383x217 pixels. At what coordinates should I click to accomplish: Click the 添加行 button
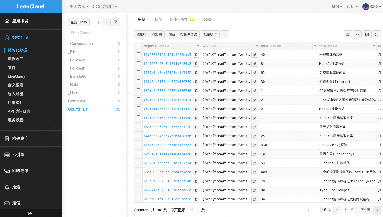(142, 34)
